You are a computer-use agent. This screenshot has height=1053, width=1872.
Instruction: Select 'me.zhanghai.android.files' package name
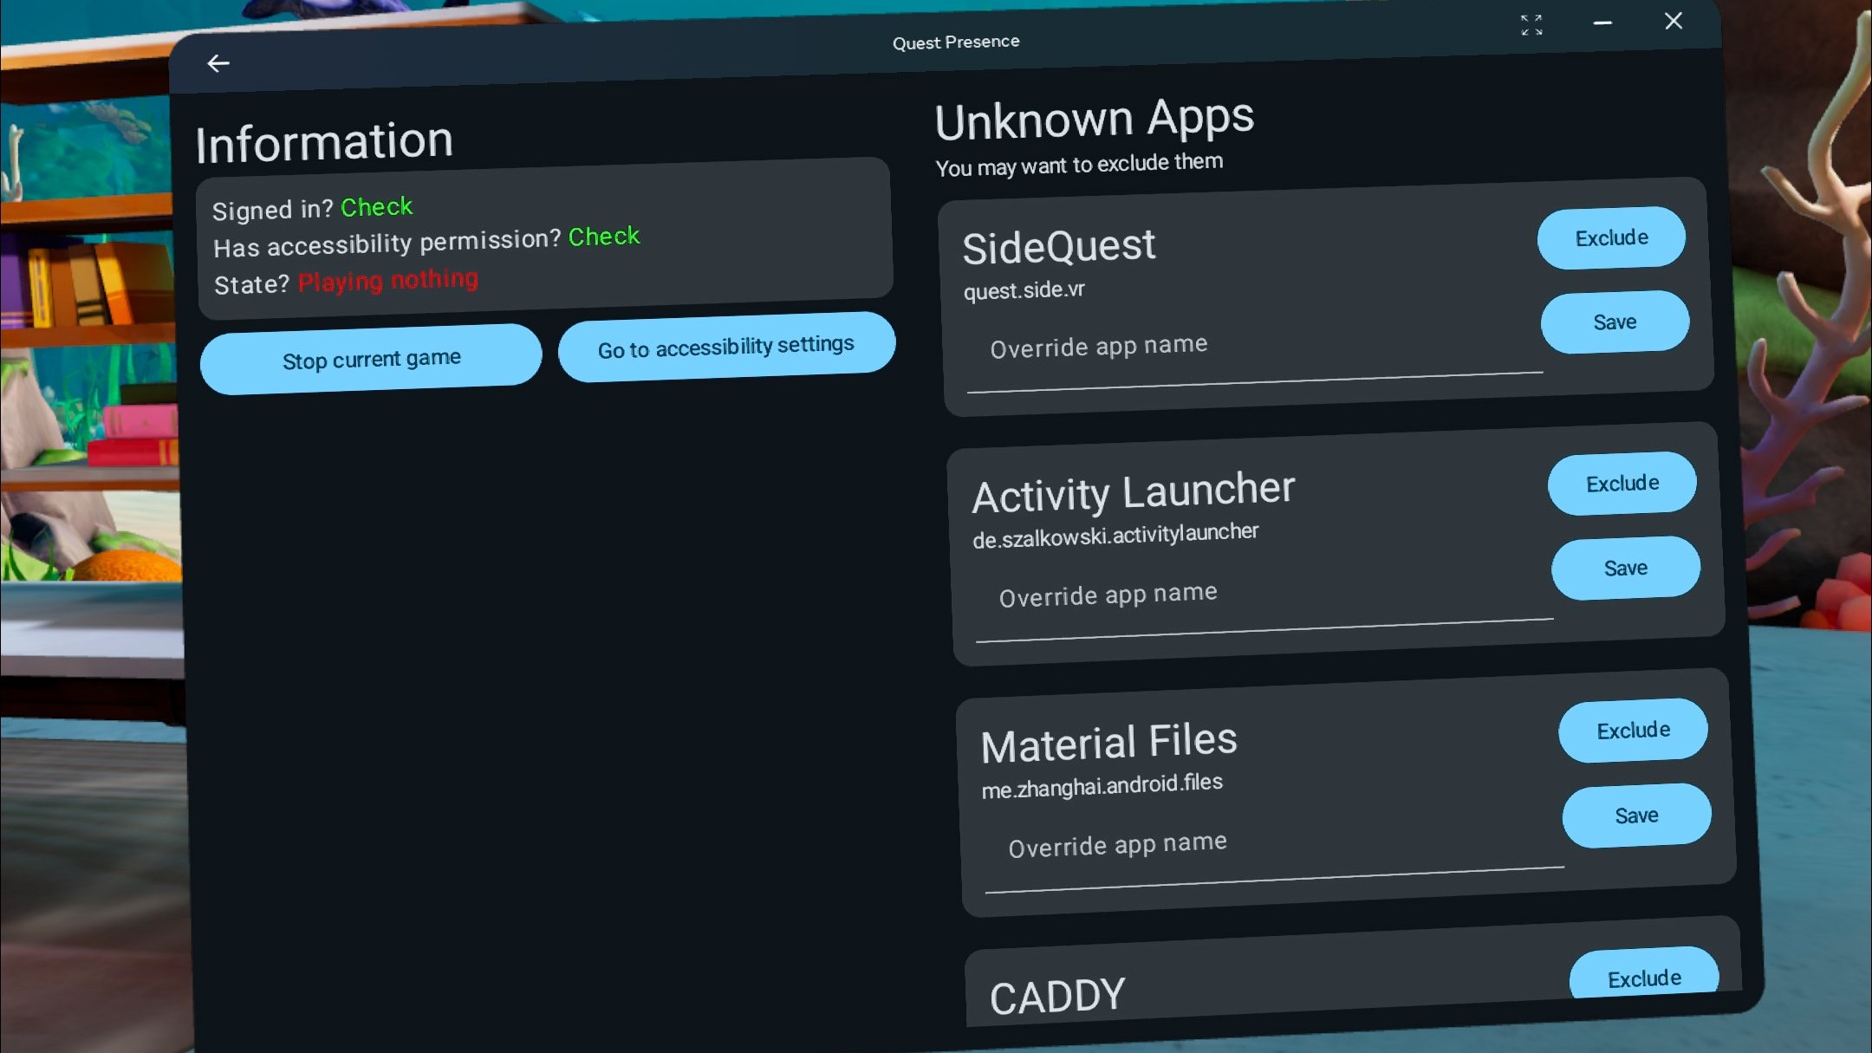1102,785
